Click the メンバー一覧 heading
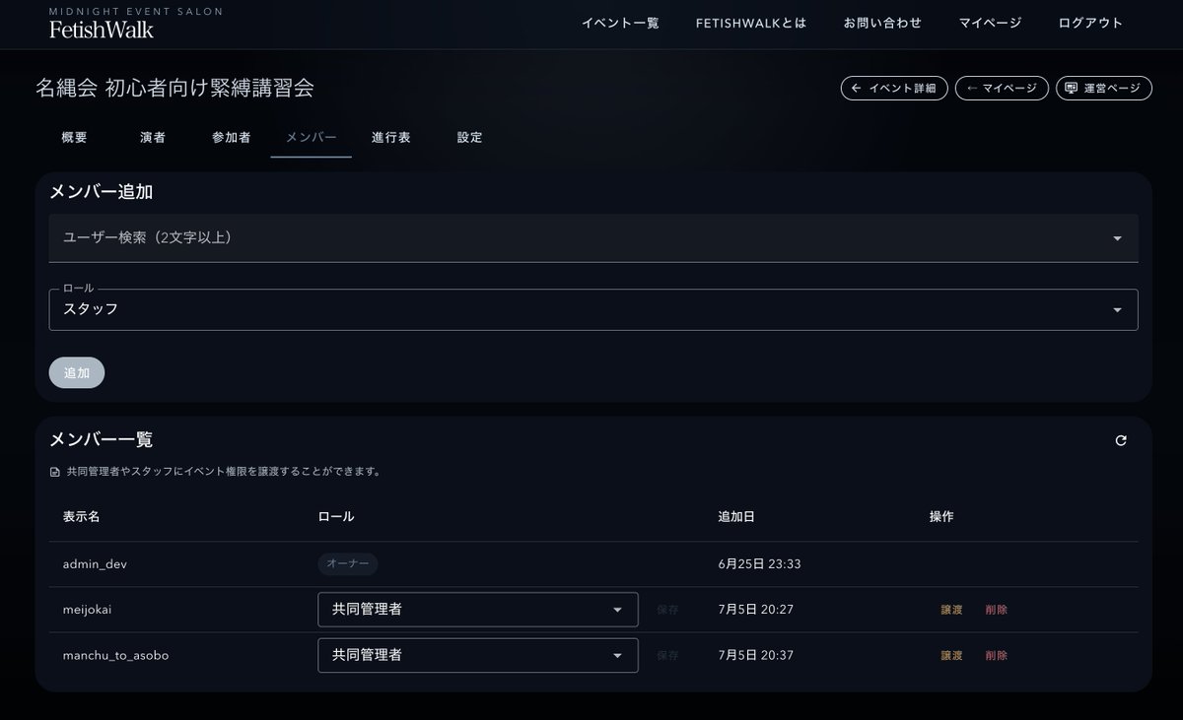Image resolution: width=1183 pixels, height=720 pixels. click(102, 439)
